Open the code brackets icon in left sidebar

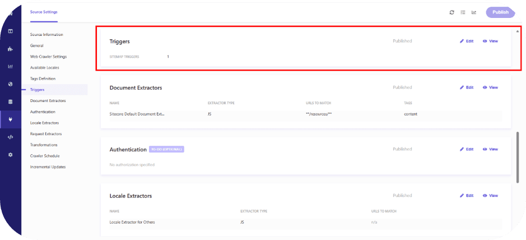click(x=10, y=137)
